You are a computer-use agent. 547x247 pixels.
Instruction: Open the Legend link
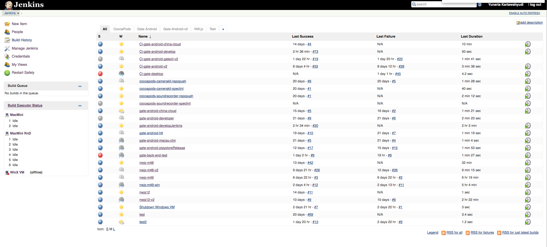tap(433, 232)
